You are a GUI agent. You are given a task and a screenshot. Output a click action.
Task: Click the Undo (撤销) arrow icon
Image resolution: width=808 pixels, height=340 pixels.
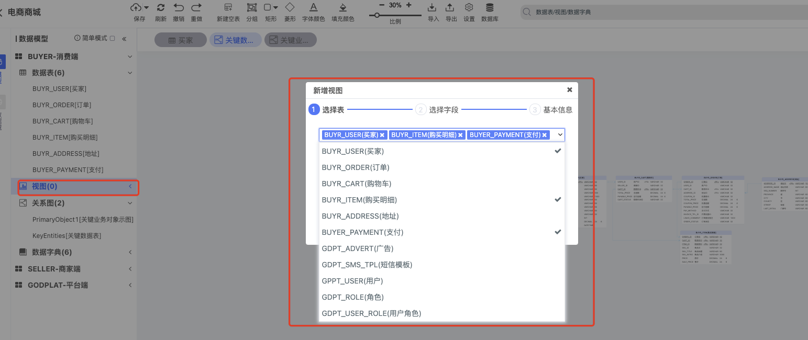pyautogui.click(x=179, y=7)
